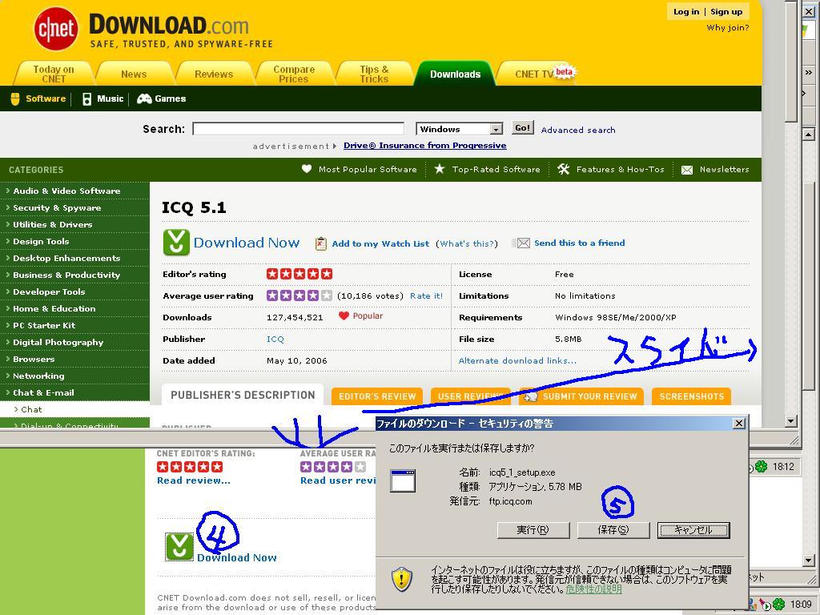Select the Chat subcategory
This screenshot has height=615, width=820.
click(31, 409)
